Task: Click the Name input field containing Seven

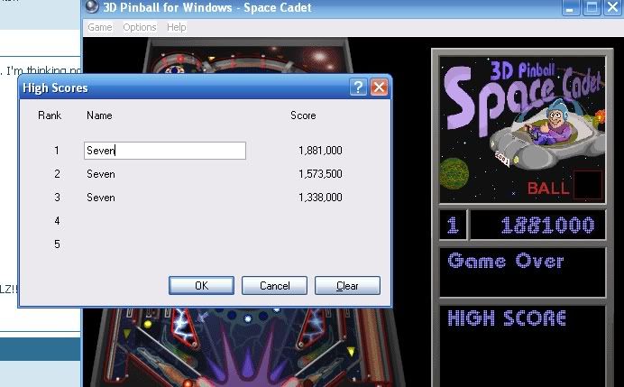Action: (165, 151)
